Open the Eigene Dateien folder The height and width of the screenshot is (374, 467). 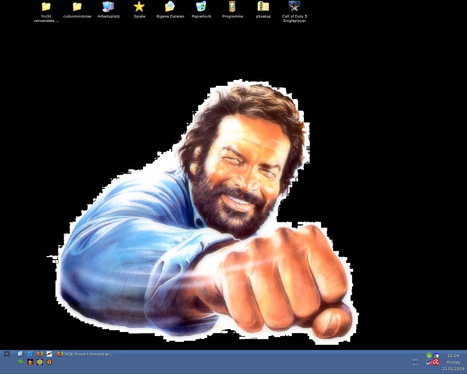point(170,7)
